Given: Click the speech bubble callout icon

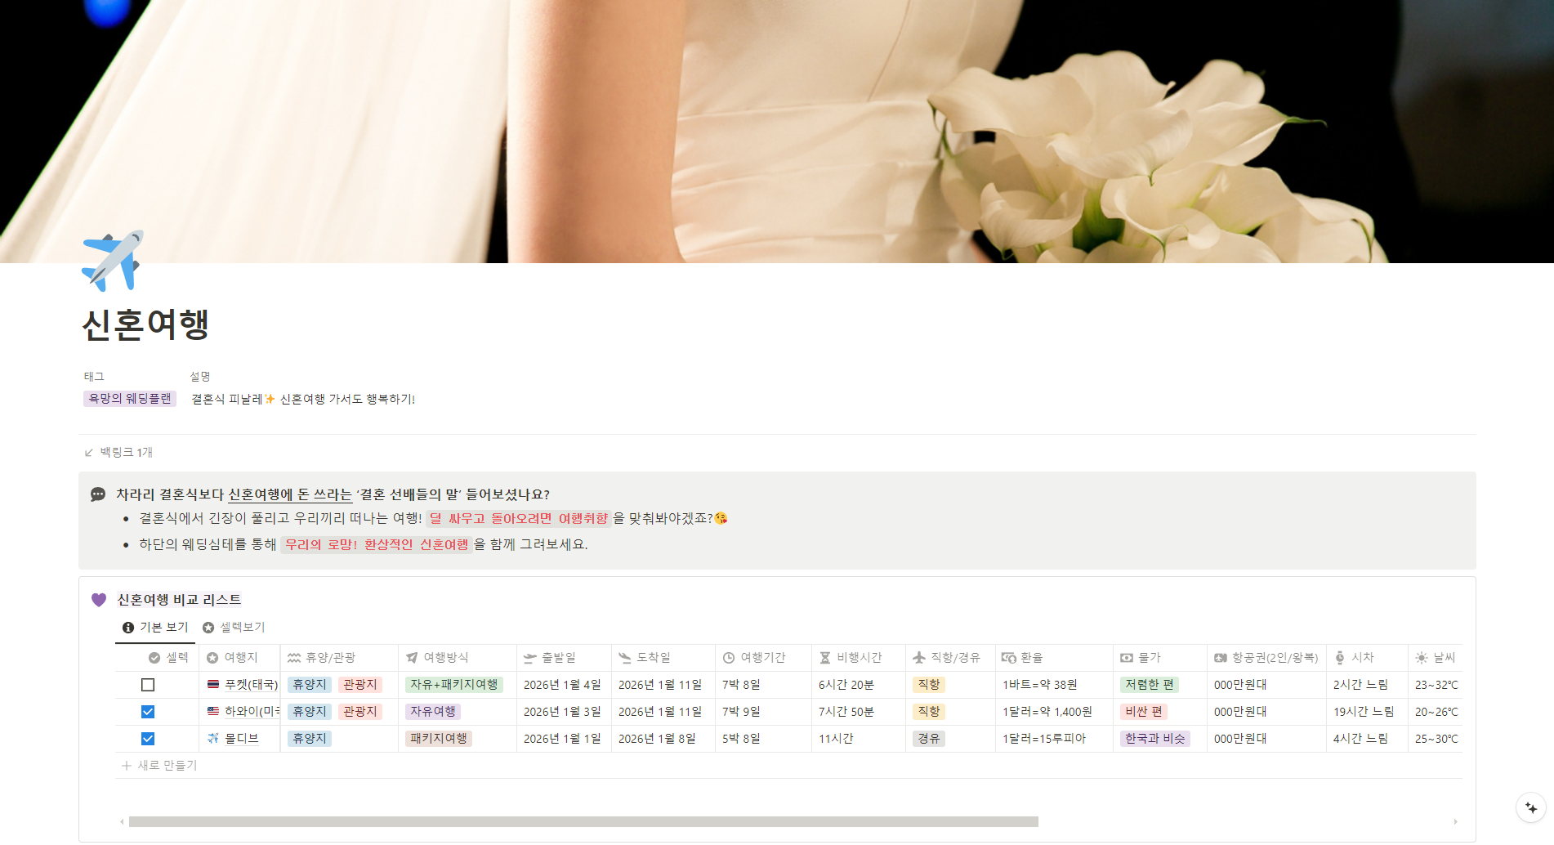Looking at the screenshot, I should point(98,494).
